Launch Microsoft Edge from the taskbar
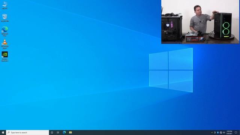The height and width of the screenshot is (135, 240). point(64,132)
